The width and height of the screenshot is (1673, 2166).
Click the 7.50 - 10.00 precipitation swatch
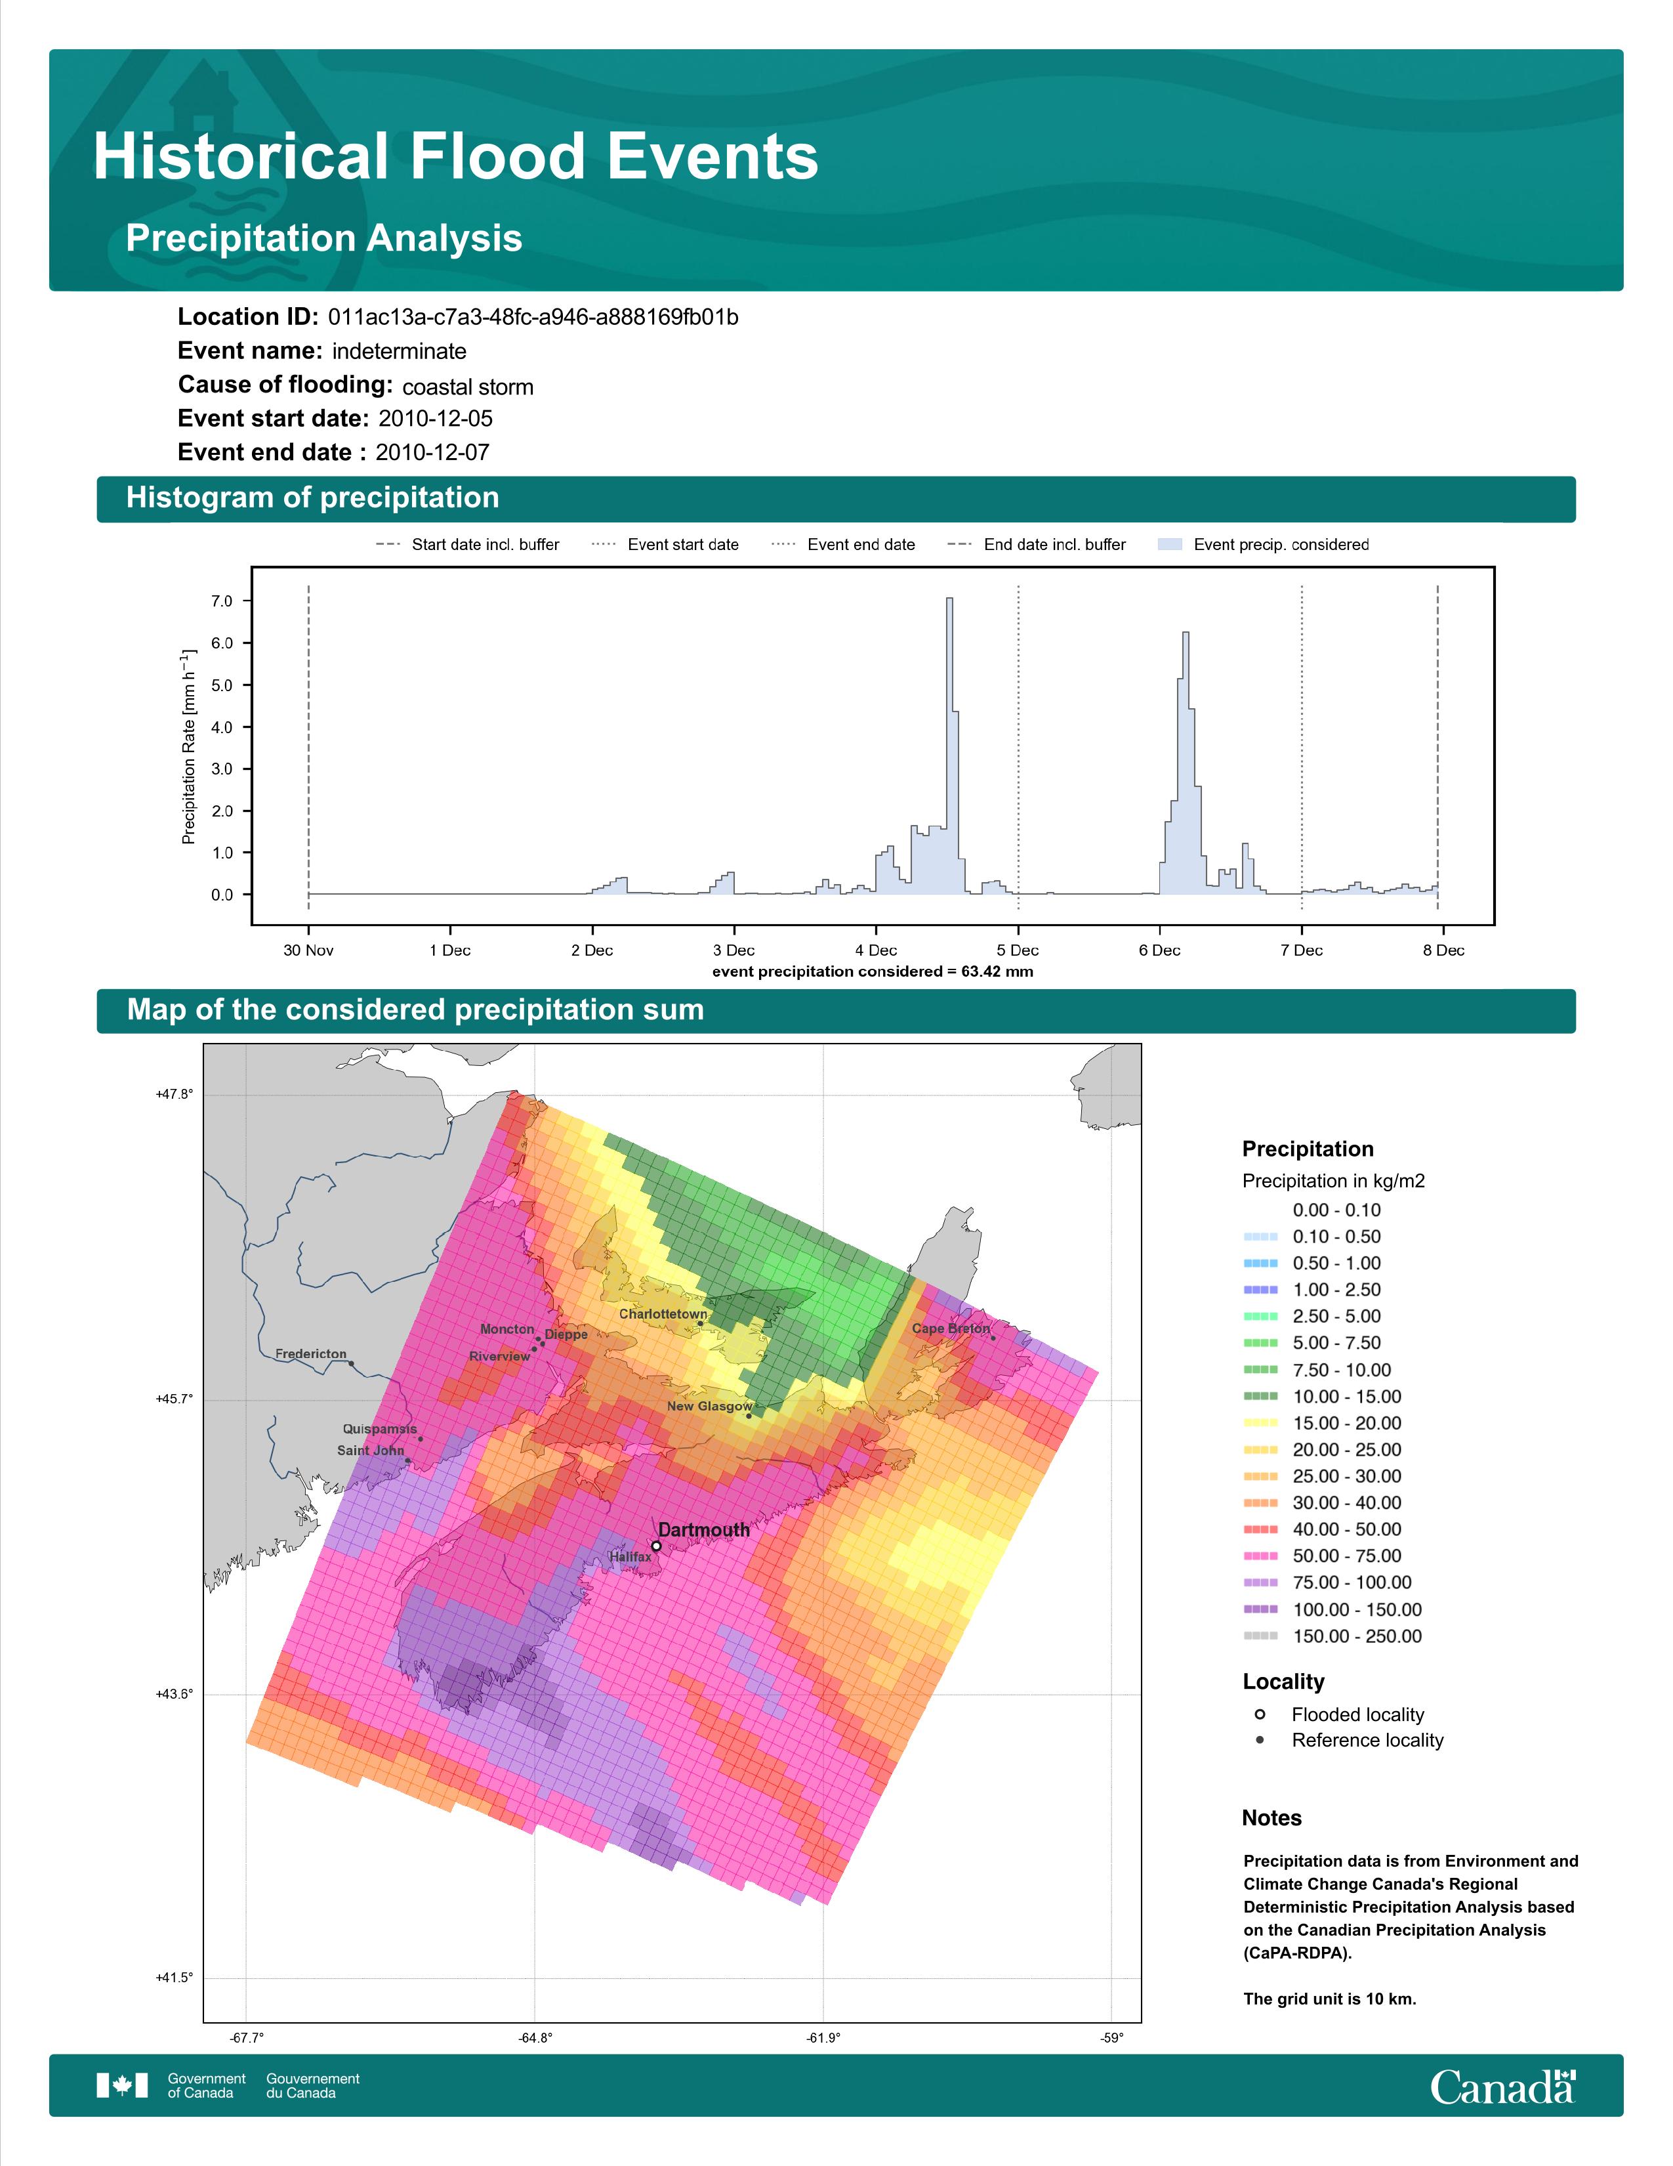[1261, 1370]
